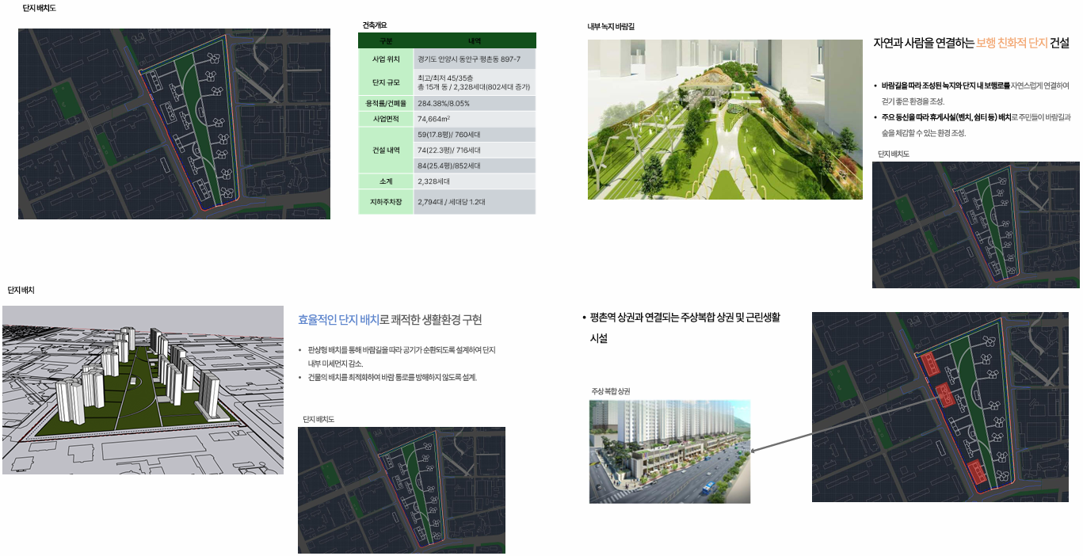Click the '구분' table header cell
This screenshot has width=1083, height=556.
[x=386, y=41]
